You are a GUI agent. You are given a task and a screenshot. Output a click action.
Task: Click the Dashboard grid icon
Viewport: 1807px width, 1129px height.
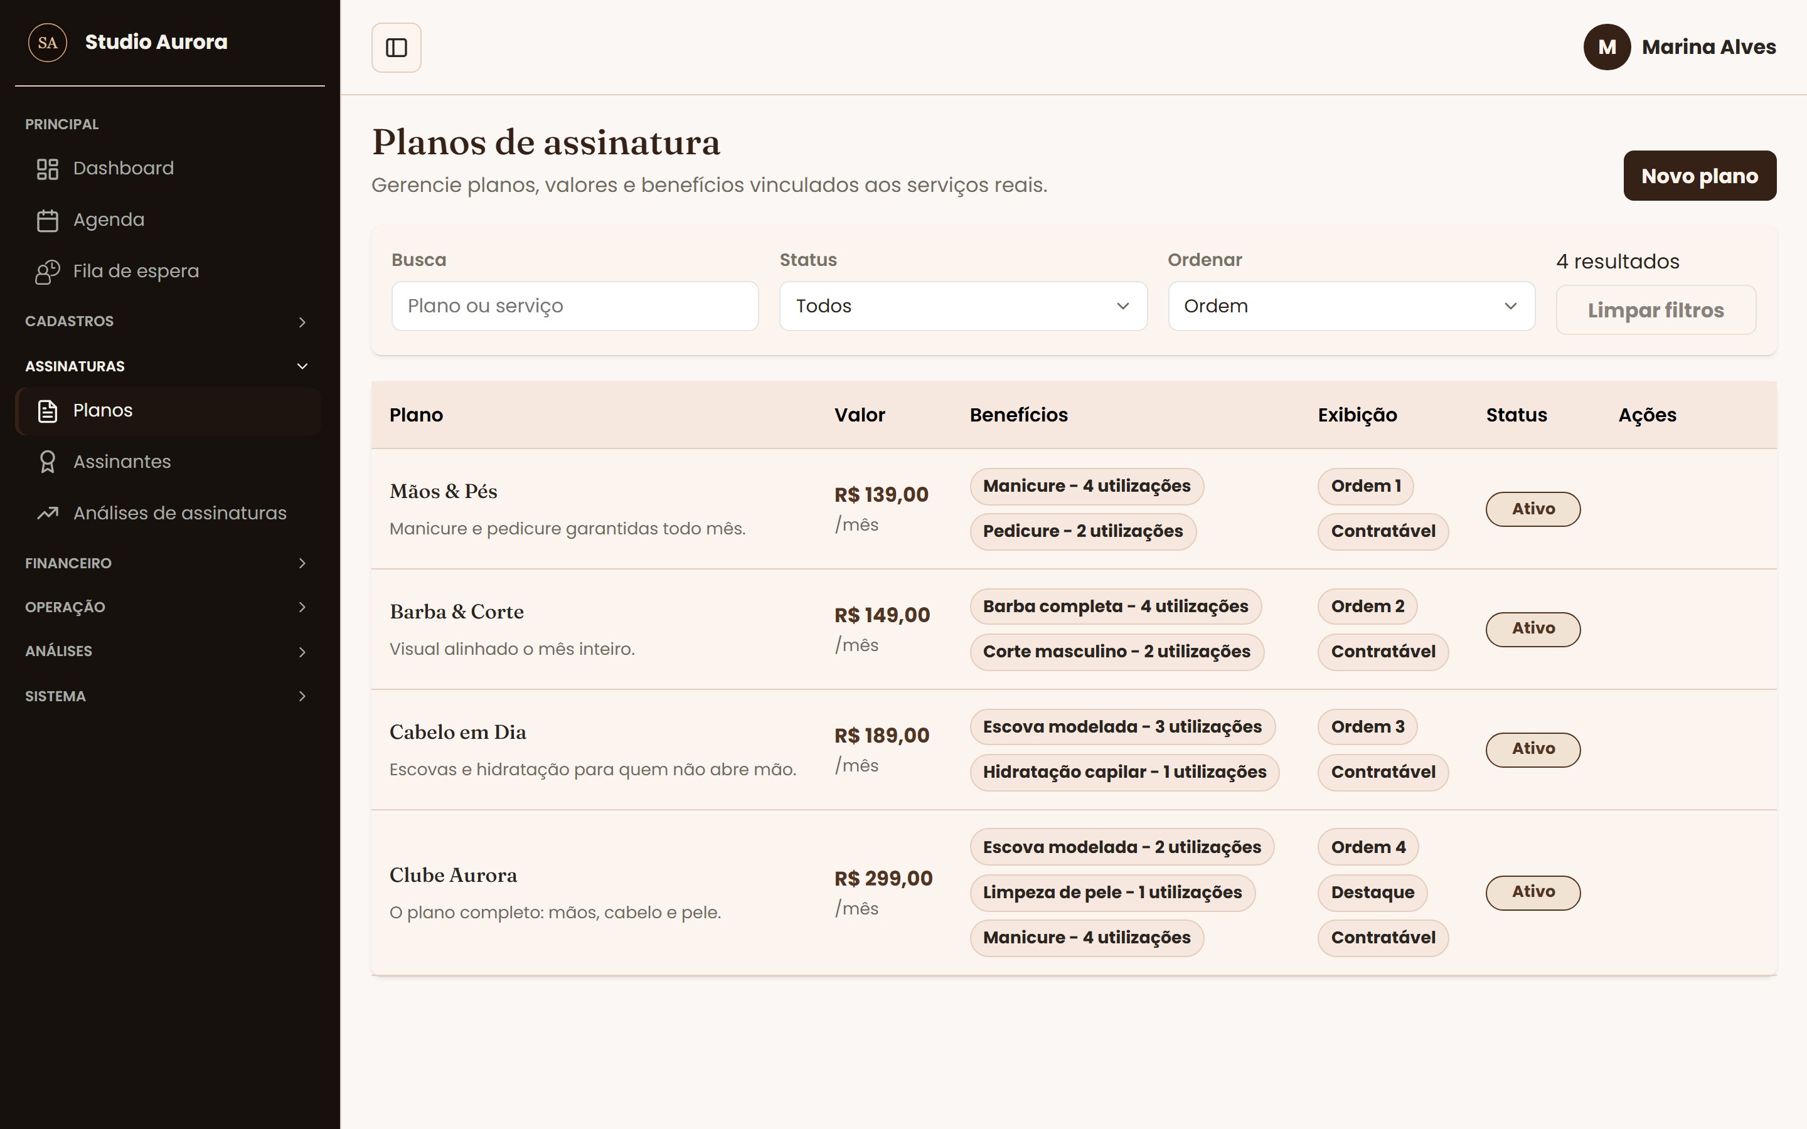click(x=48, y=169)
